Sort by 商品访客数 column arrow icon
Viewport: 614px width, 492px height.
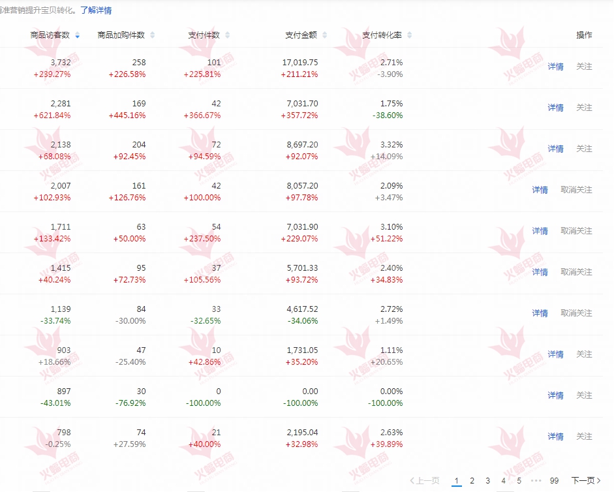78,35
